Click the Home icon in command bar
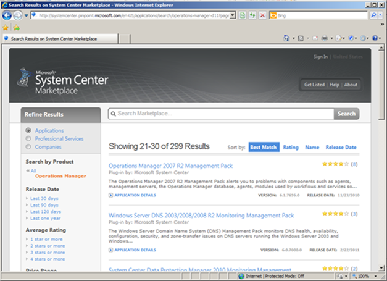Viewport: 387px width, 281px height. pyautogui.click(x=286, y=38)
